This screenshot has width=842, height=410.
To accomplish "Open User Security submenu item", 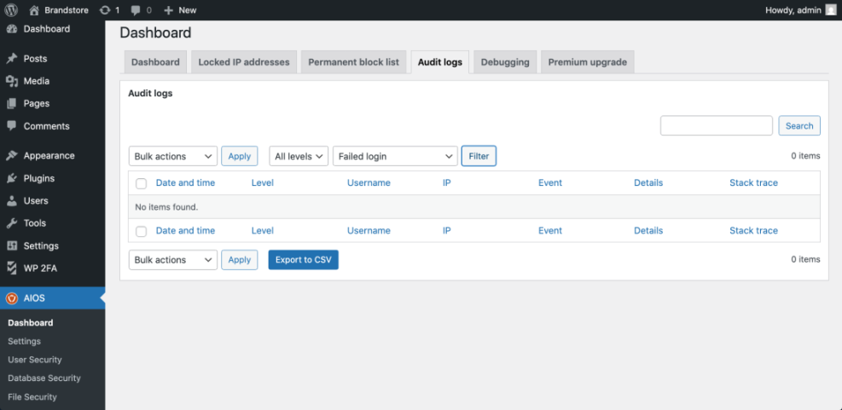I will (35, 360).
